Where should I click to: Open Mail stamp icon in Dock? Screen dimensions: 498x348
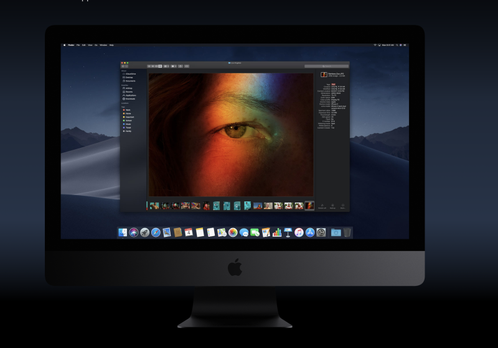[x=167, y=232]
